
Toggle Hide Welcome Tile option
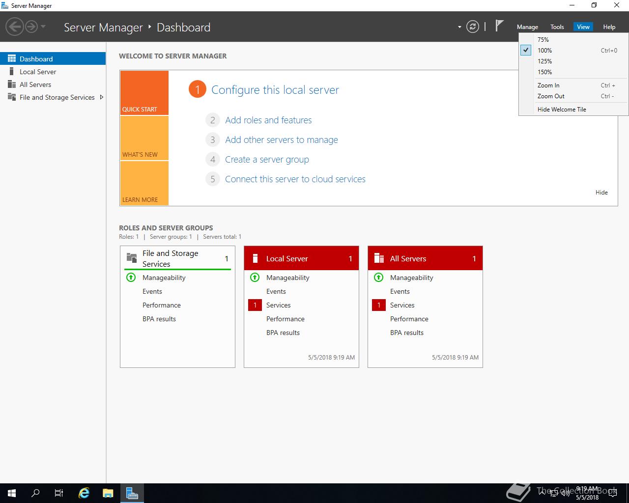click(x=573, y=110)
